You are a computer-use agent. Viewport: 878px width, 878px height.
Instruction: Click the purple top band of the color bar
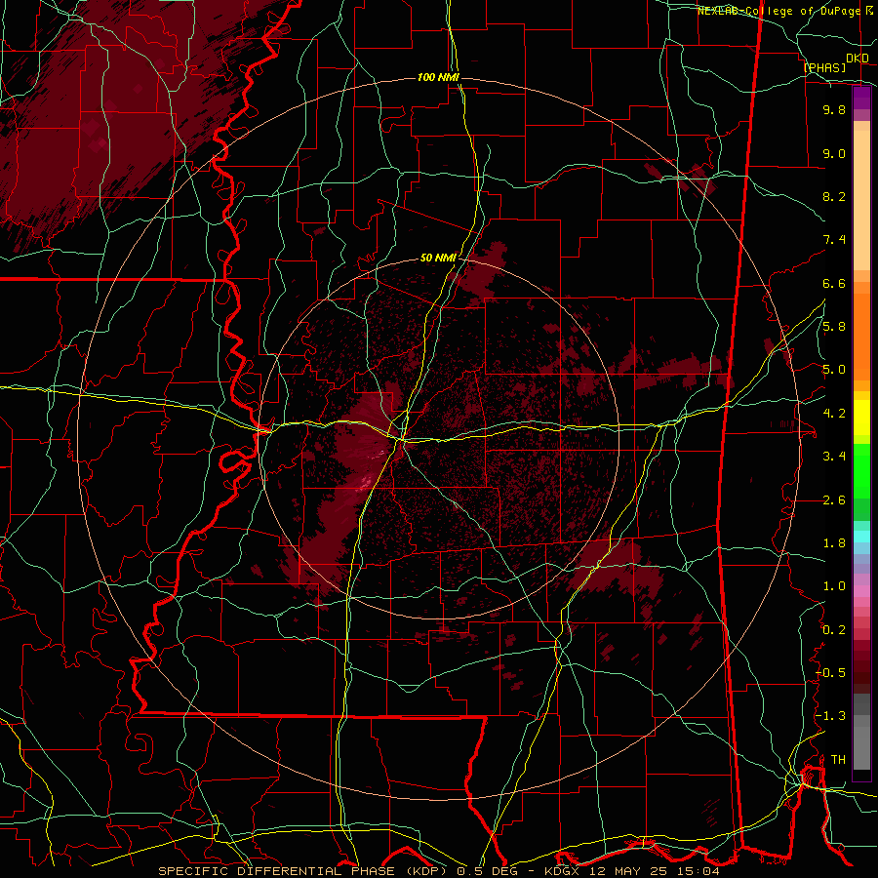click(x=861, y=98)
